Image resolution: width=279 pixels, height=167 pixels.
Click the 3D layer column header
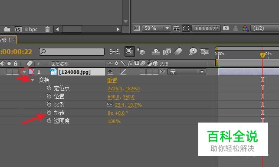(x=155, y=63)
